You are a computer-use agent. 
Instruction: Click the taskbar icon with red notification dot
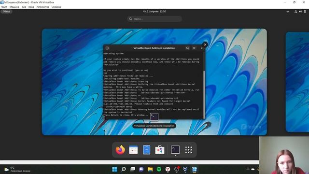177,169
